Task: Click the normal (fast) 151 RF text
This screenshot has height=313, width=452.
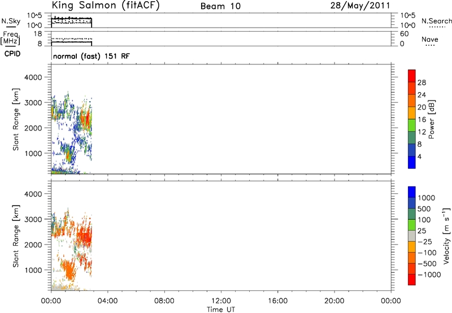Action: [x=92, y=56]
